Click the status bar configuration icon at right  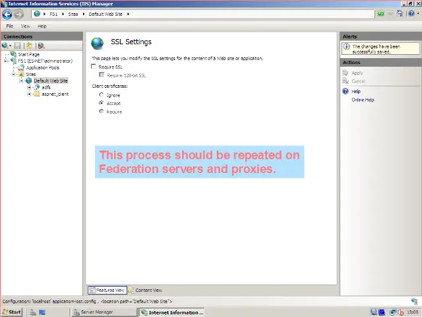[414, 301]
